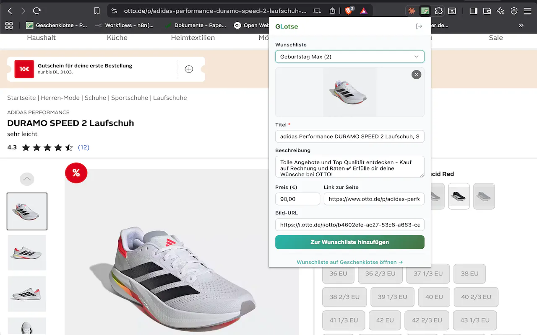Open the Brave Wallet icon
This screenshot has width=537, height=335.
[487, 11]
